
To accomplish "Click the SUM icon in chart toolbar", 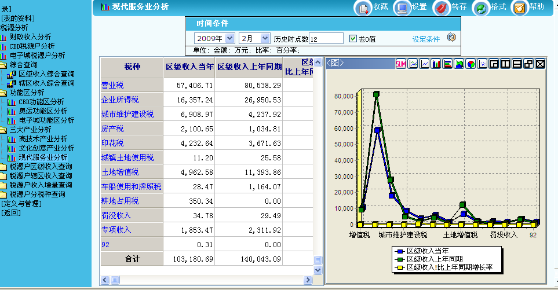I will [x=400, y=64].
